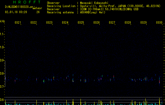Click the 'Receiving Location' field label
165x105 pixels.
[61, 6]
